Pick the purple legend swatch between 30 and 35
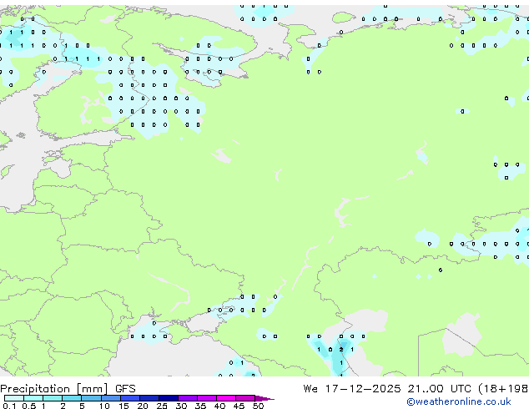The width and height of the screenshot is (529, 409). pyautogui.click(x=188, y=398)
